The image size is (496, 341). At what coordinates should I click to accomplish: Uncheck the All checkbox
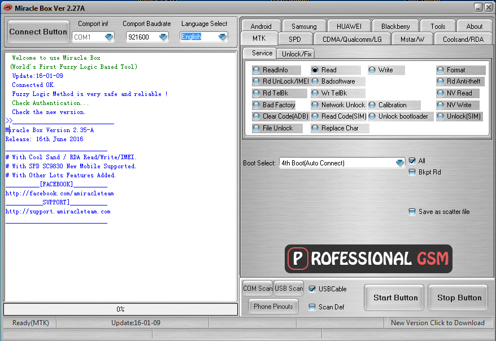pyautogui.click(x=412, y=161)
